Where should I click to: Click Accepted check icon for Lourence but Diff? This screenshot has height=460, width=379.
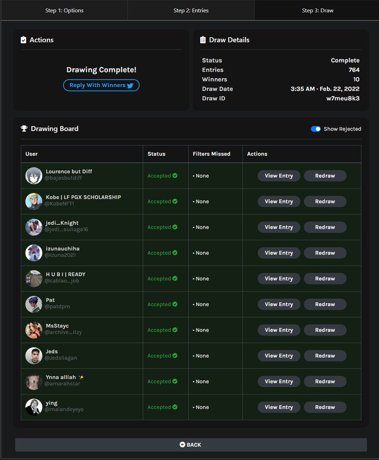[x=175, y=176]
